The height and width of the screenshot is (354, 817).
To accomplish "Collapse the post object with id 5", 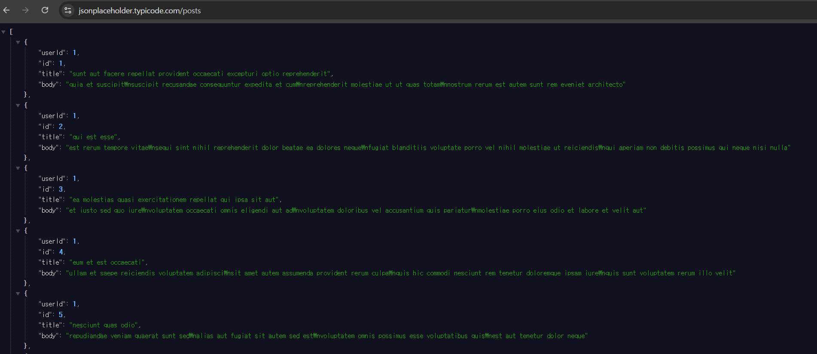I will (18, 293).
